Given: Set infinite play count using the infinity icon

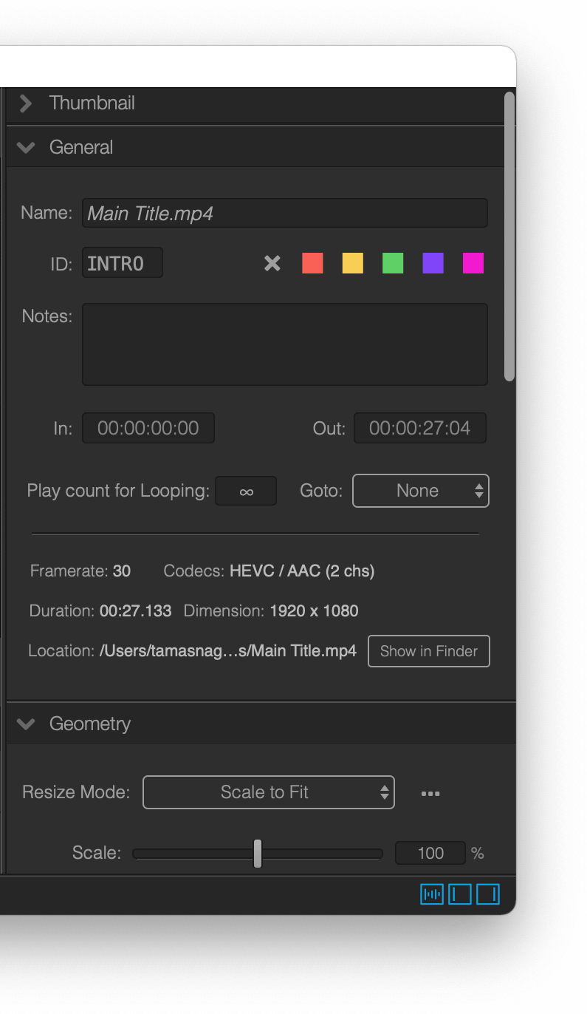Looking at the screenshot, I should pyautogui.click(x=246, y=491).
